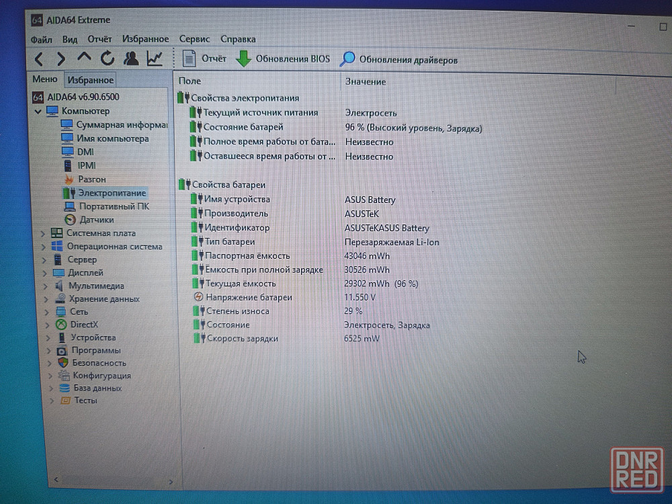Switch to the Меню tab
This screenshot has width=672, height=504.
pyautogui.click(x=45, y=79)
